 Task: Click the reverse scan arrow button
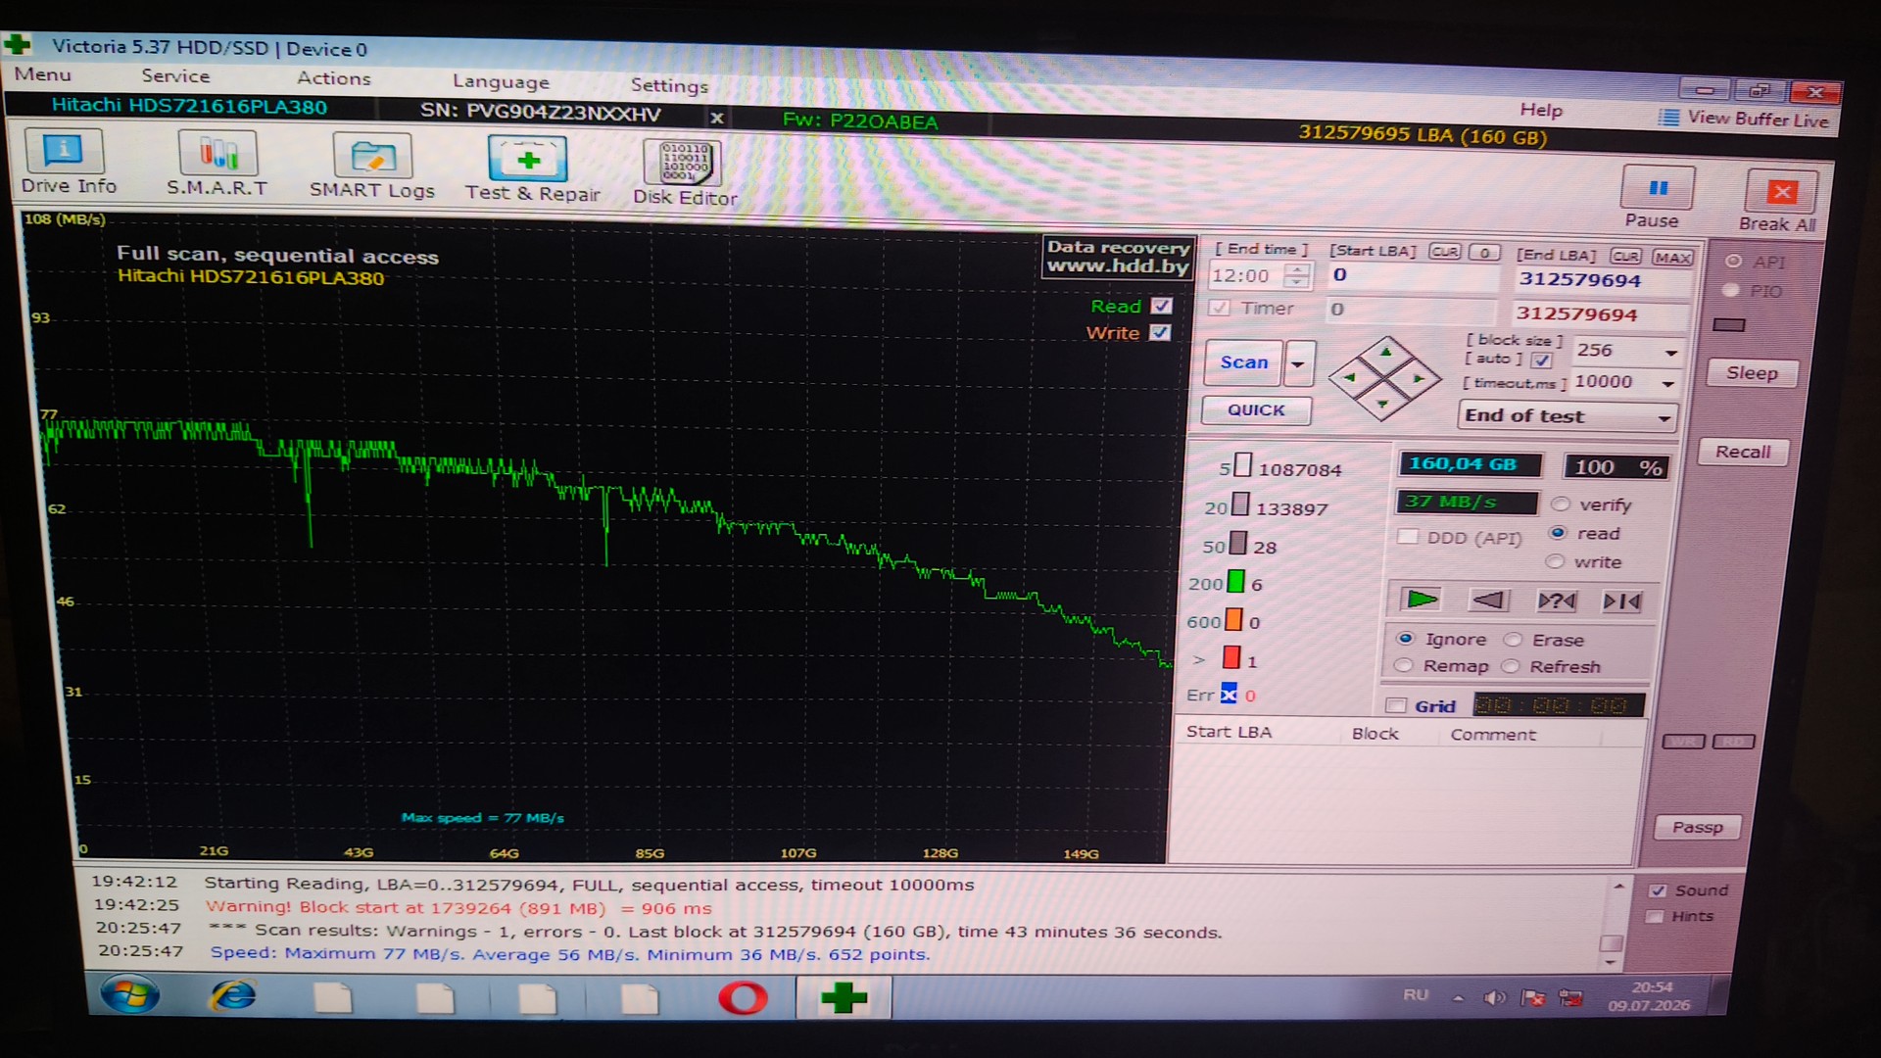point(1488,600)
